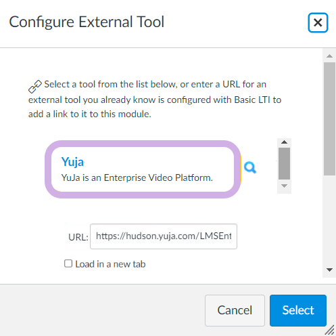Click into the URL input field
336x336 pixels.
pyautogui.click(x=164, y=236)
